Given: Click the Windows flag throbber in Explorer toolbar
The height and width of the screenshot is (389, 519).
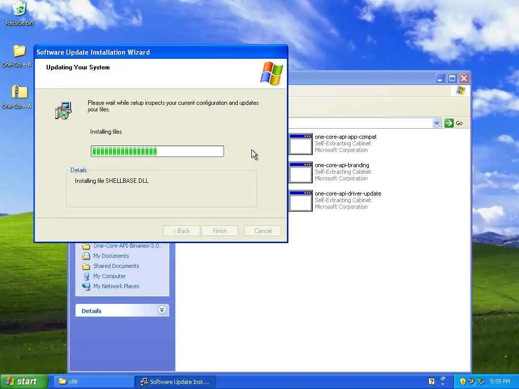Looking at the screenshot, I should (460, 91).
